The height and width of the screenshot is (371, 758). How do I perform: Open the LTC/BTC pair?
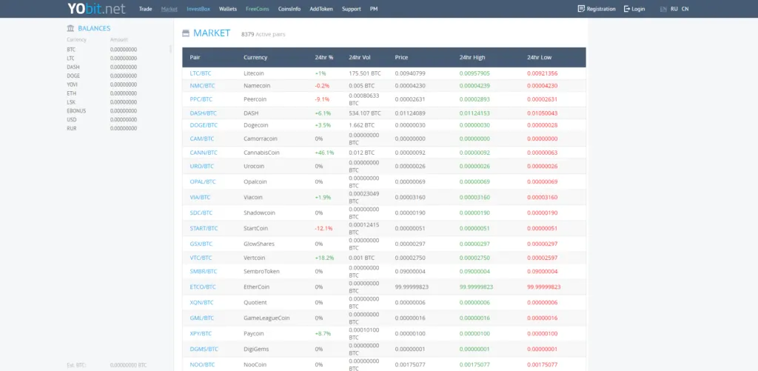coord(201,73)
